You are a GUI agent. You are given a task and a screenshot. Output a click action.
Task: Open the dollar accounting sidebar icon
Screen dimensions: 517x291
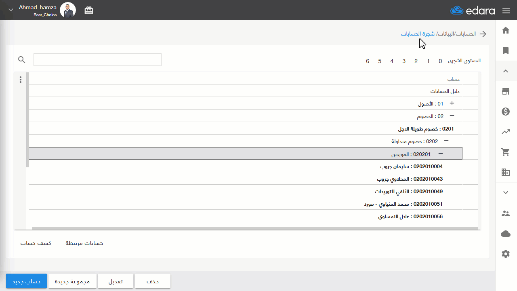[x=506, y=112]
